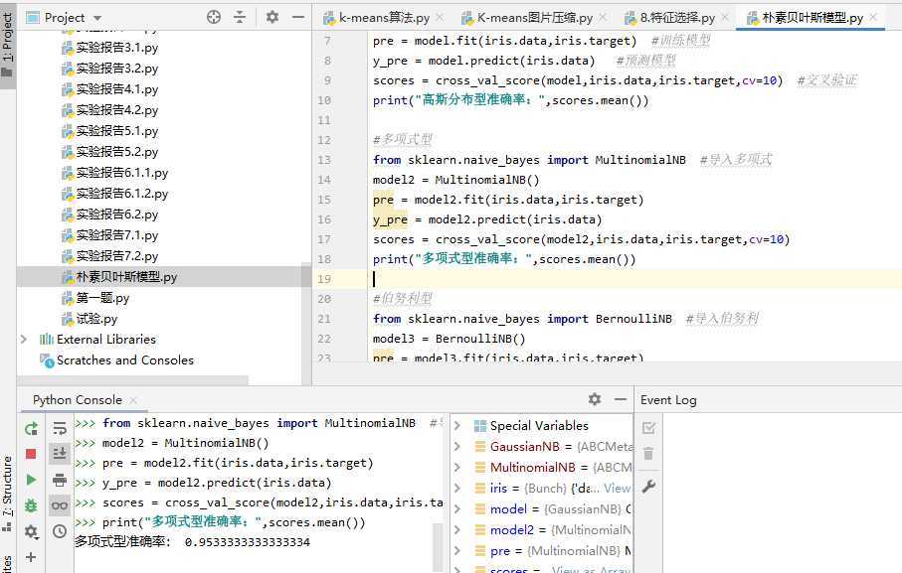Expand the model2 variable
This screenshot has height=573, width=902.
(457, 530)
